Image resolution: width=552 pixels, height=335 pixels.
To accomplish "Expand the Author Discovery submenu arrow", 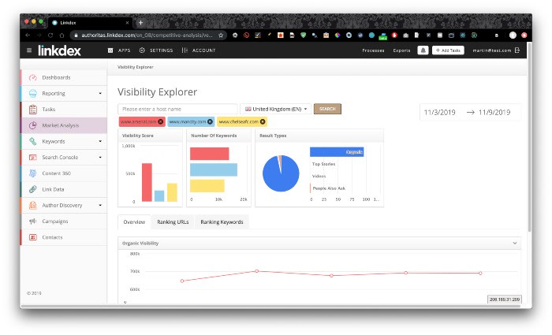I will 100,205.
